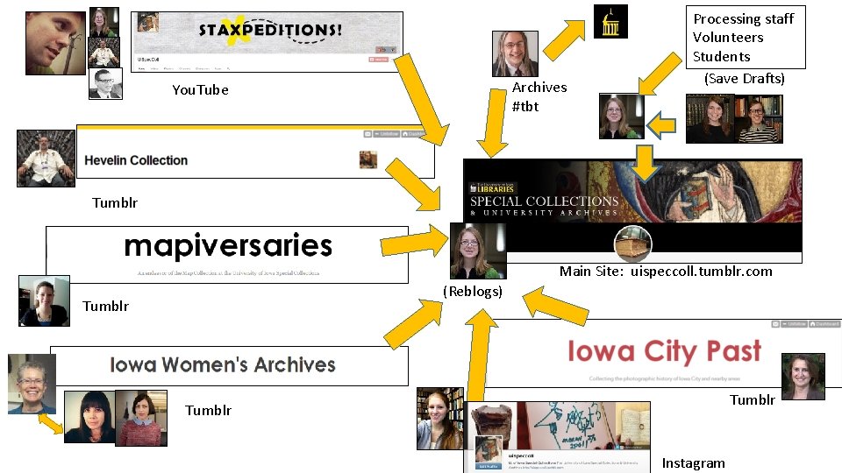
Task: Select the central woman-with-glasses photo above Reblogs
Action: tap(478, 251)
